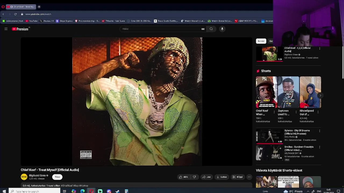Viewport: 344px width, 193px height.
Task: Open options for Chief Keef Whan Short
Action: (274, 112)
